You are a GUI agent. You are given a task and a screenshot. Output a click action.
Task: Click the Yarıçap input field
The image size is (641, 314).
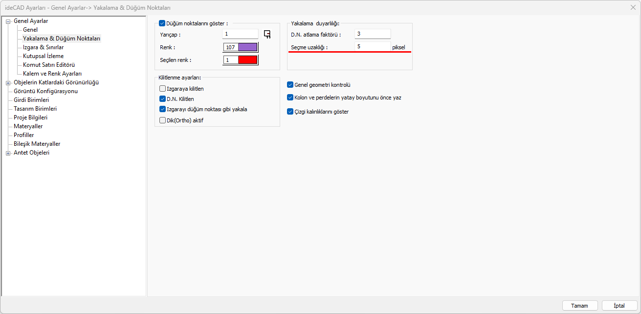[240, 34]
